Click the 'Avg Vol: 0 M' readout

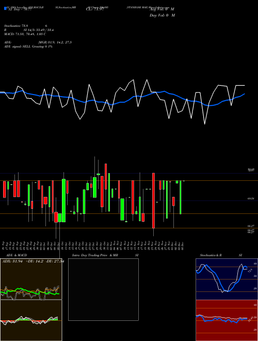[x=162, y=9]
